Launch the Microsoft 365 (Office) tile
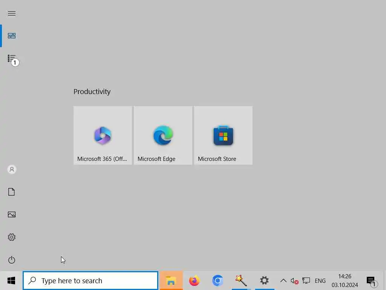 pyautogui.click(x=103, y=136)
